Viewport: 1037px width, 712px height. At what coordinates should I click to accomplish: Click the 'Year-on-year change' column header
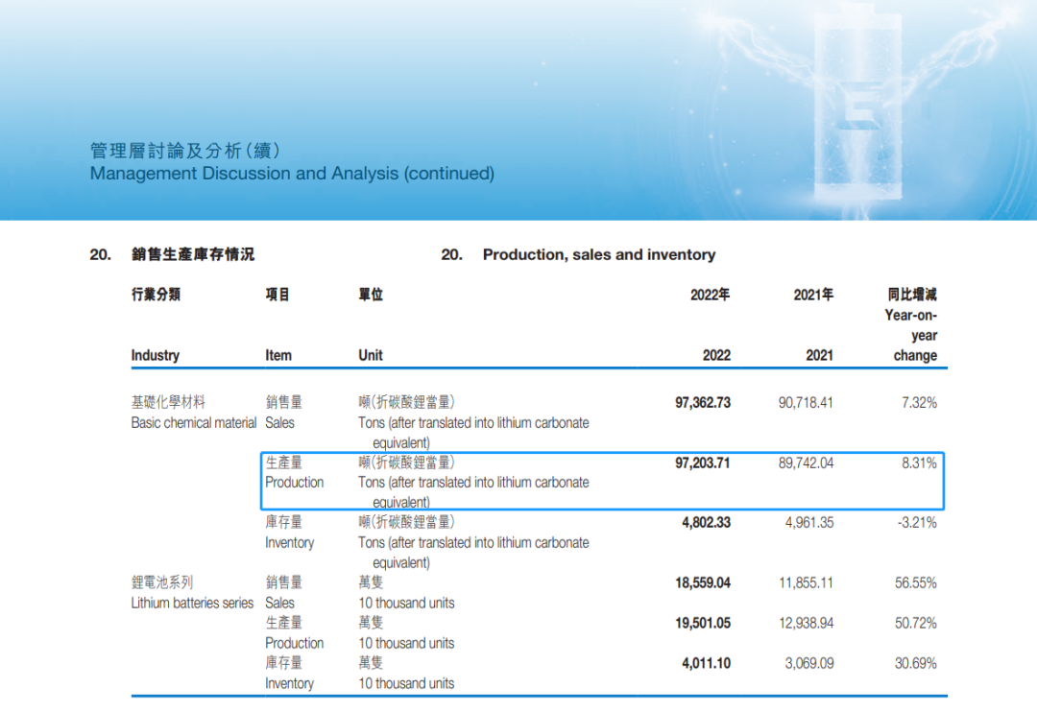(911, 335)
